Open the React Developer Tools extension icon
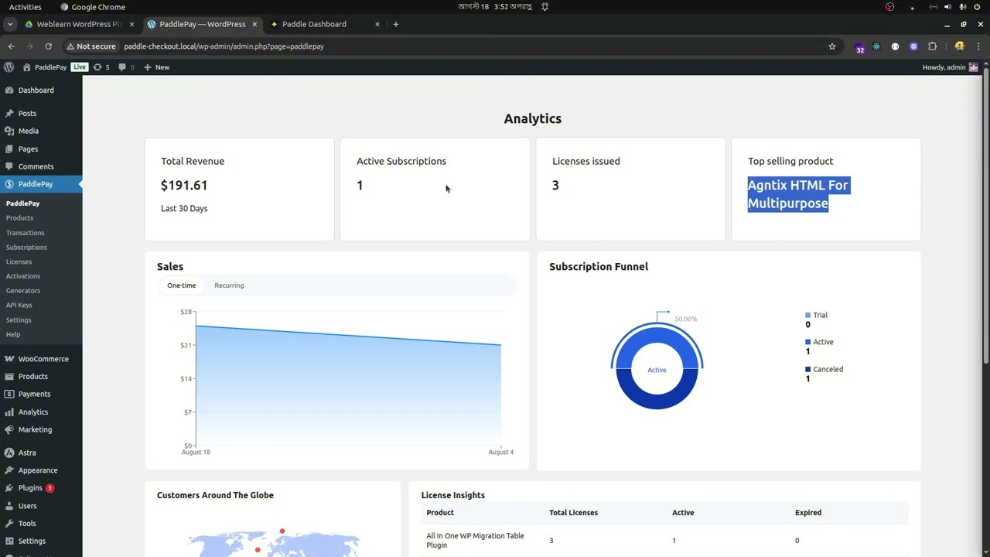The width and height of the screenshot is (990, 557). [876, 46]
